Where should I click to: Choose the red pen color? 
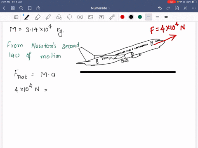click(x=123, y=17)
